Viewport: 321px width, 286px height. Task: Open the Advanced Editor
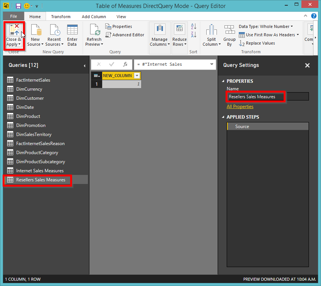pyautogui.click(x=125, y=35)
